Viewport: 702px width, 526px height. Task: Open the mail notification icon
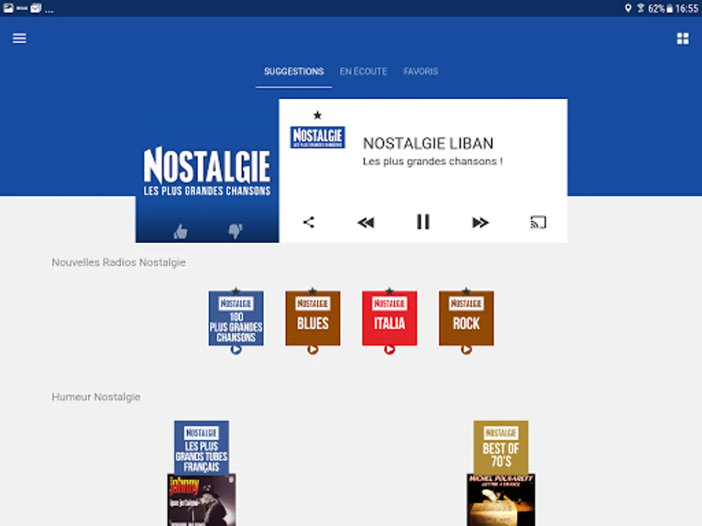click(36, 8)
